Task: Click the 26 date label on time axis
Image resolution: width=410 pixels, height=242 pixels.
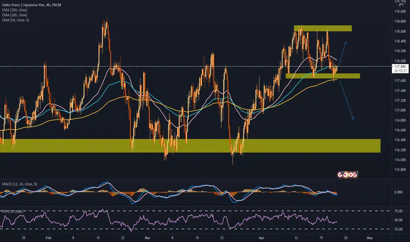Action: [346, 238]
